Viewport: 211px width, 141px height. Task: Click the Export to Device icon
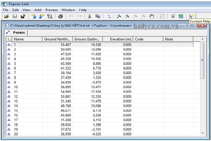coord(42,16)
